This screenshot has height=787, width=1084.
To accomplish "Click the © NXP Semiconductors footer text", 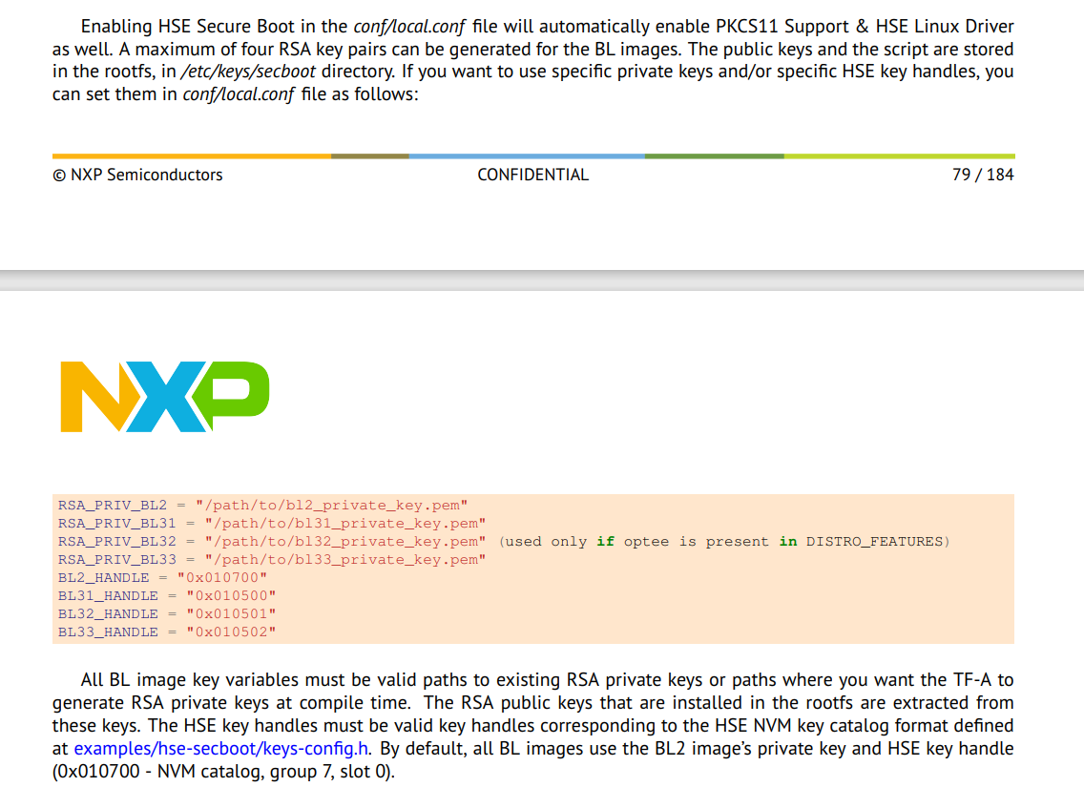I will pyautogui.click(x=138, y=175).
